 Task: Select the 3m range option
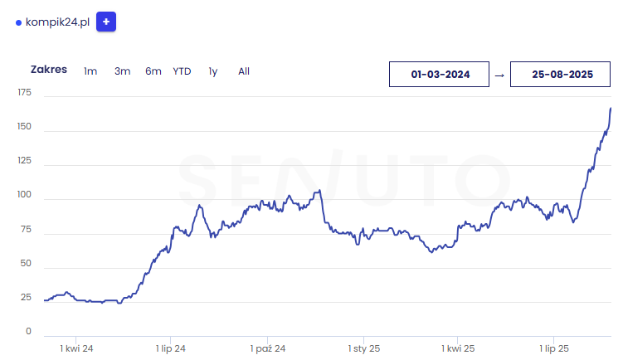tap(123, 71)
